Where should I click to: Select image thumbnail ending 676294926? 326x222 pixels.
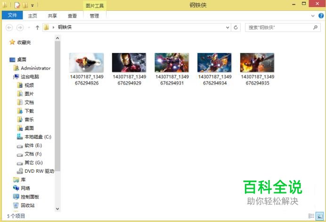coord(87,62)
